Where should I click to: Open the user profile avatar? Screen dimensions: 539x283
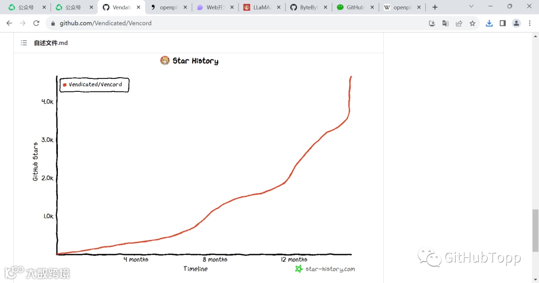517,23
